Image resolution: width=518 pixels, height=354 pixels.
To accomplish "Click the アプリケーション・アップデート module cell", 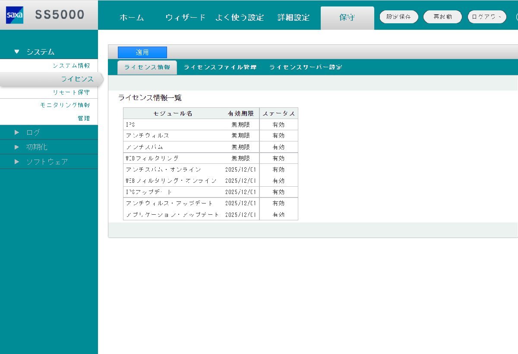I will click(173, 214).
